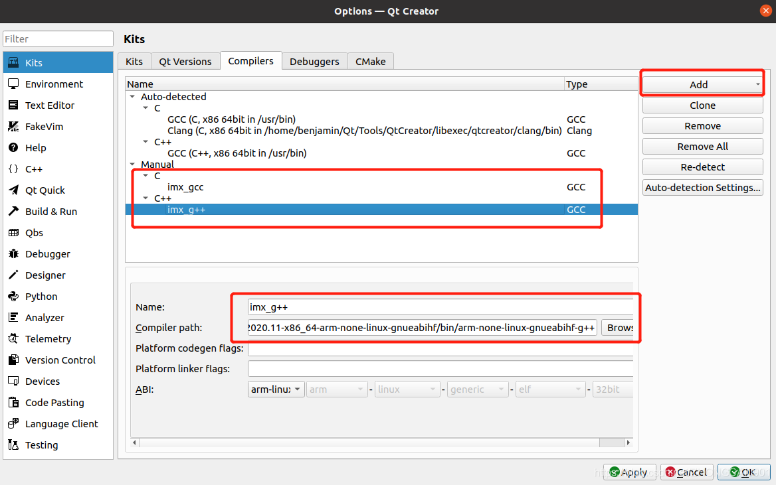
Task: Open Python settings icon
Action: point(13,297)
